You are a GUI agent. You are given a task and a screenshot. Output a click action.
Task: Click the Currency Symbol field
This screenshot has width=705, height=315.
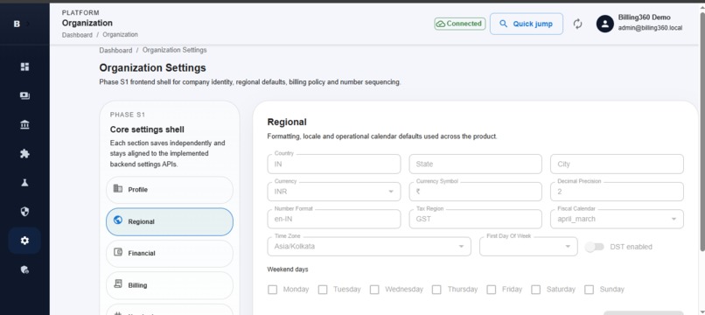tap(475, 192)
